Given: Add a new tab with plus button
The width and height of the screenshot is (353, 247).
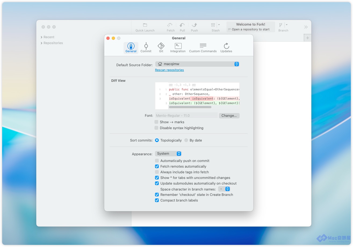Looking at the screenshot, I should click(x=307, y=38).
